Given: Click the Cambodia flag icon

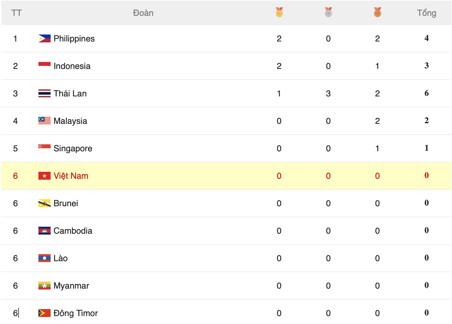Looking at the screenshot, I should point(45,231).
